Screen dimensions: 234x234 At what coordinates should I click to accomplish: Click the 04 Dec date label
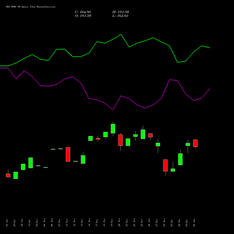194,223
